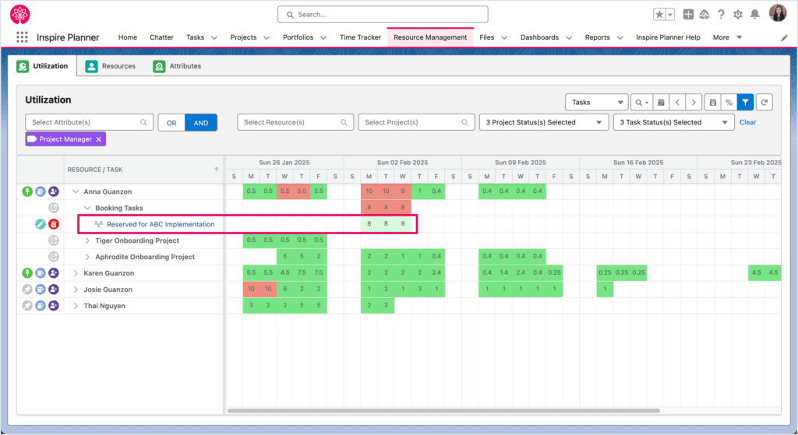Go to the Home nav item
Viewport: 798px width, 435px height.
(x=128, y=37)
